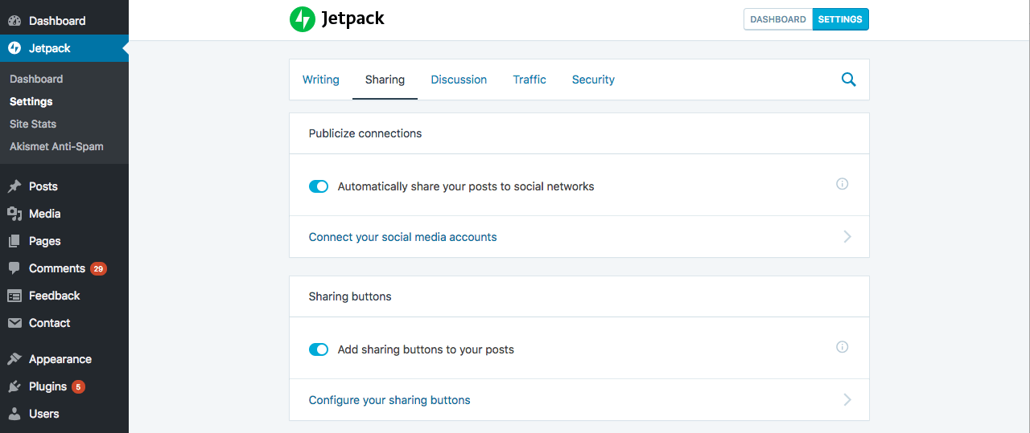Expand Connect your social media accounts chevron
Viewport: 1030px width, 433px height.
pos(847,237)
